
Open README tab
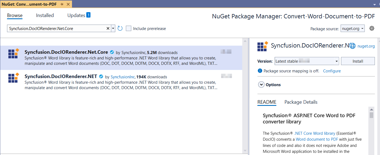[x=267, y=102]
